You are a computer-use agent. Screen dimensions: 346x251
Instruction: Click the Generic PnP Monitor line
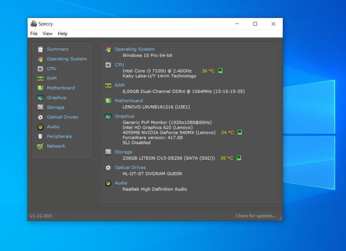pyautogui.click(x=167, y=122)
